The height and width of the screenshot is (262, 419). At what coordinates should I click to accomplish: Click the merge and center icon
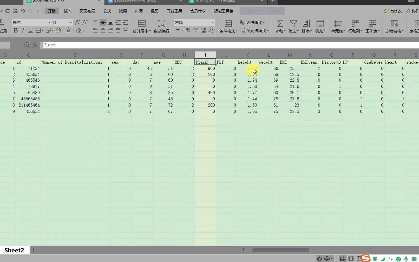coord(142,24)
